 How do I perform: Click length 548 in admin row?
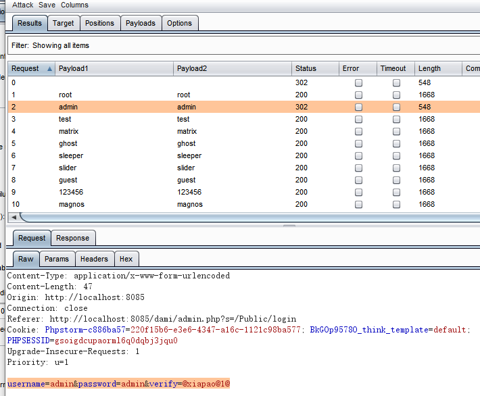425,107
